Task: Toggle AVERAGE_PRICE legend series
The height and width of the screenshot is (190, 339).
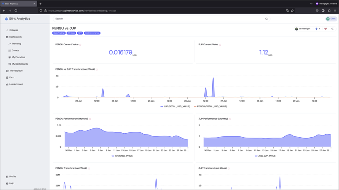Action: pyautogui.click(x=122, y=156)
